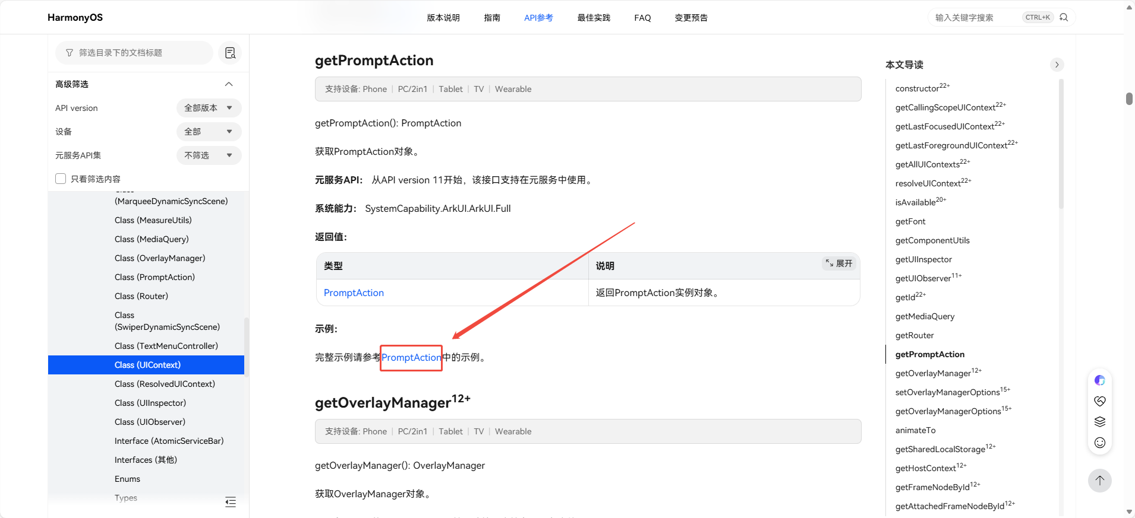
Task: Click the smiley feedback icon
Action: point(1099,443)
